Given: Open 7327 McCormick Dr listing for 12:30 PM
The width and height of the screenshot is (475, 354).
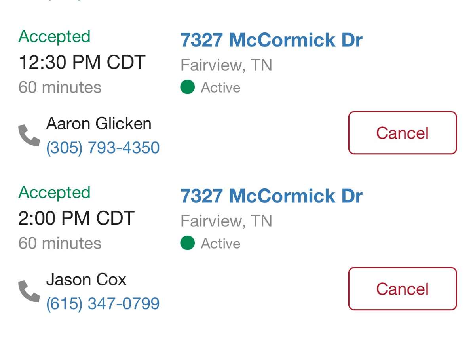Looking at the screenshot, I should [x=272, y=40].
